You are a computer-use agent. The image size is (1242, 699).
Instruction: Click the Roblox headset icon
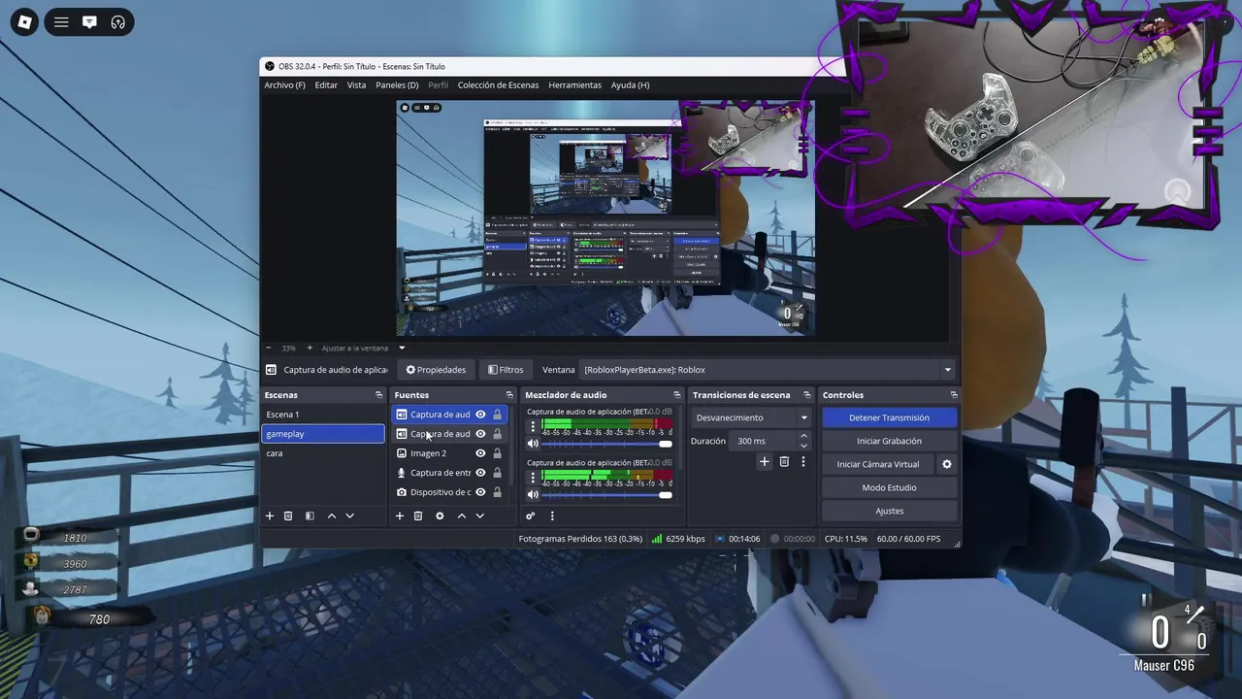117,21
